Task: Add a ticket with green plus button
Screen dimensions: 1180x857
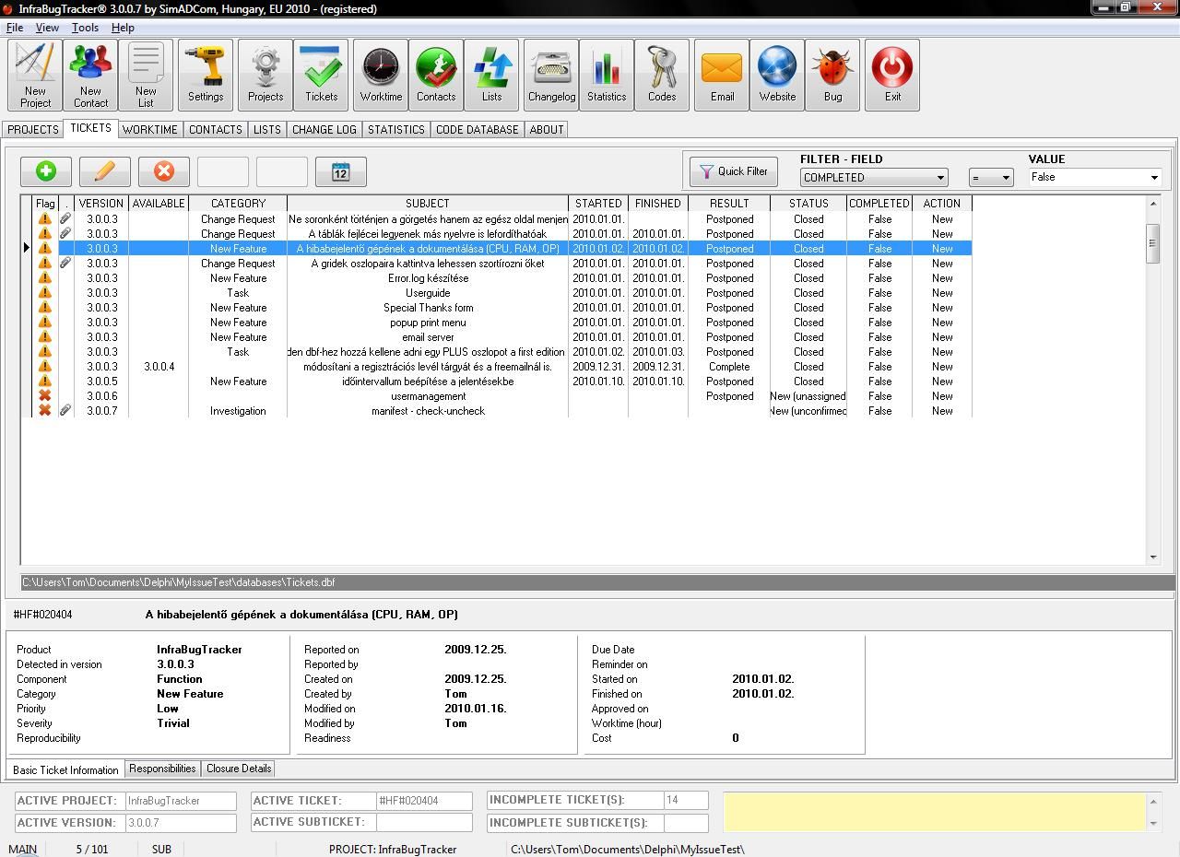Action: [46, 171]
